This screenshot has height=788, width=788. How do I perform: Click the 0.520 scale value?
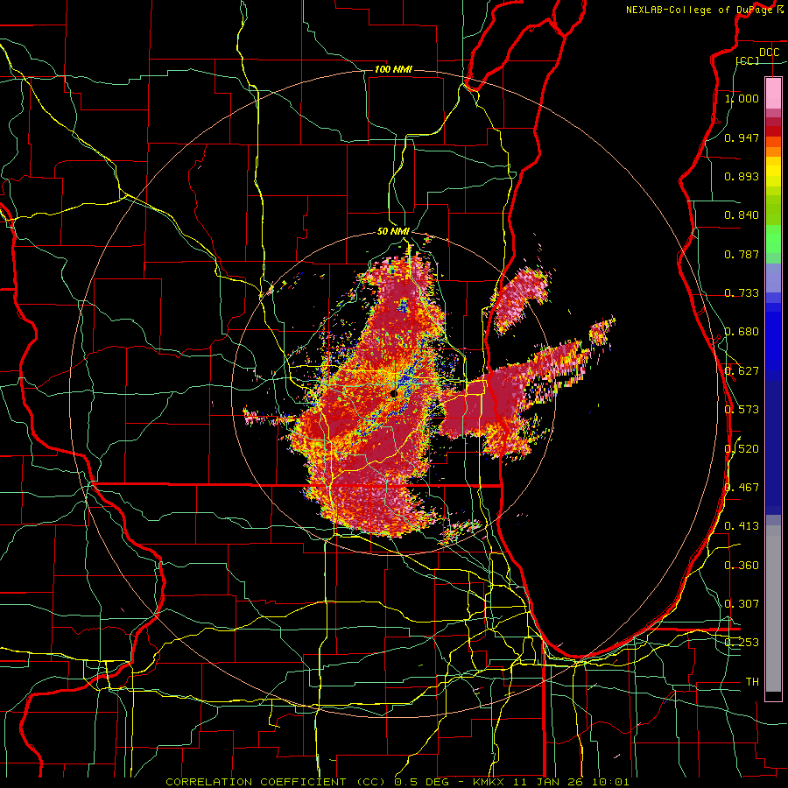[742, 448]
